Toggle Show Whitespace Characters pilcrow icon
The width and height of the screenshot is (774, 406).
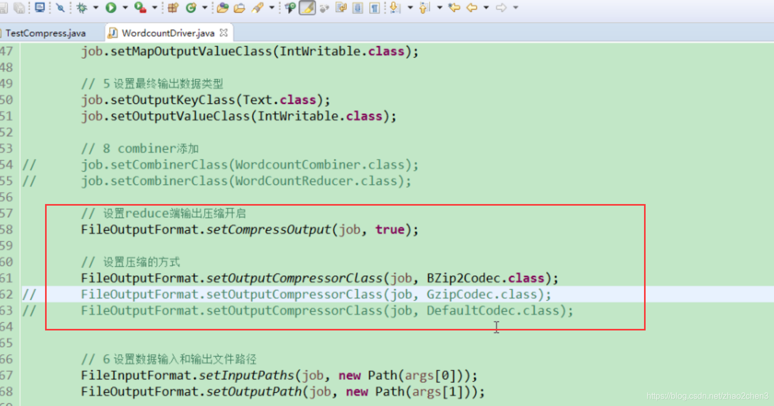375,8
